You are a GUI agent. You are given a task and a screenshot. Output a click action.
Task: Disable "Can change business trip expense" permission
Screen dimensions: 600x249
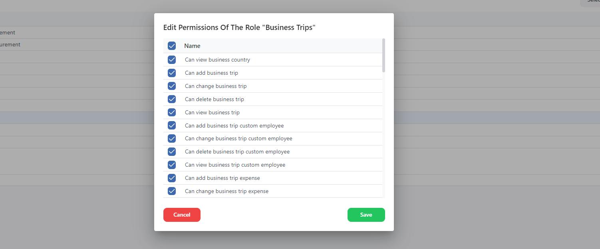coord(172,191)
